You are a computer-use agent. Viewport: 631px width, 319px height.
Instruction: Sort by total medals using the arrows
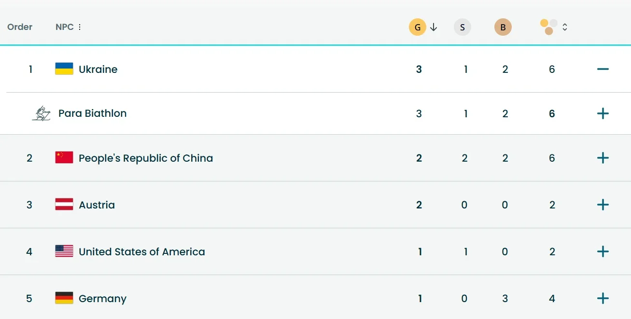565,27
